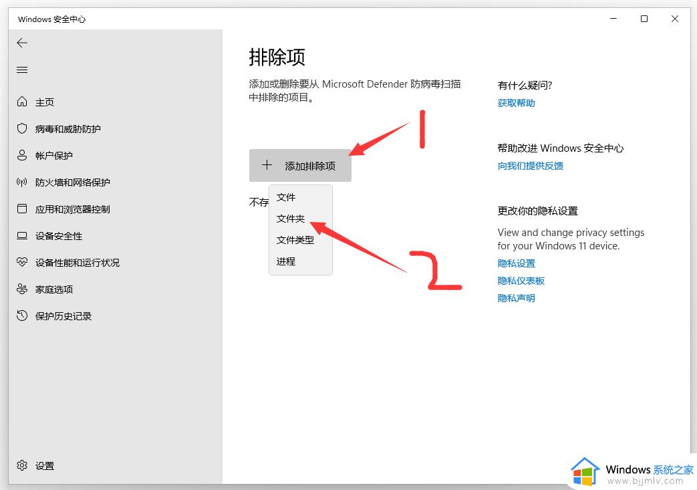Click the antenna icon for 防火墙和网络保护
The width and height of the screenshot is (697, 490).
(x=22, y=182)
